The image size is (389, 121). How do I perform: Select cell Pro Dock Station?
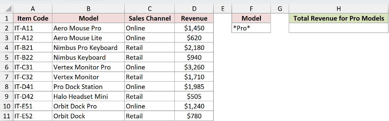tap(88, 87)
